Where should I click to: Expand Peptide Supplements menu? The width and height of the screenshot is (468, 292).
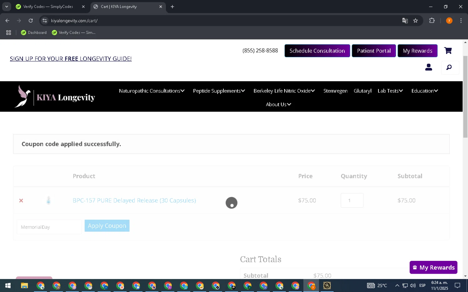pyautogui.click(x=219, y=91)
